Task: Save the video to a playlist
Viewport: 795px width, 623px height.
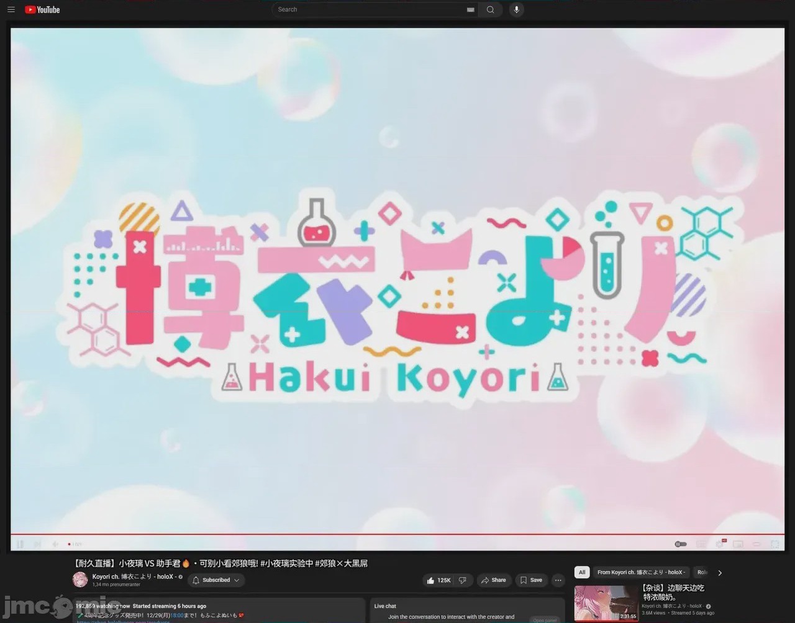Action: coord(531,580)
